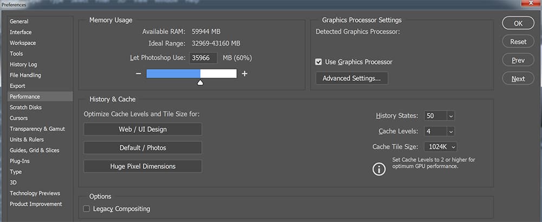
Task: Apply the Default / Photos cache preset
Action: click(x=143, y=148)
